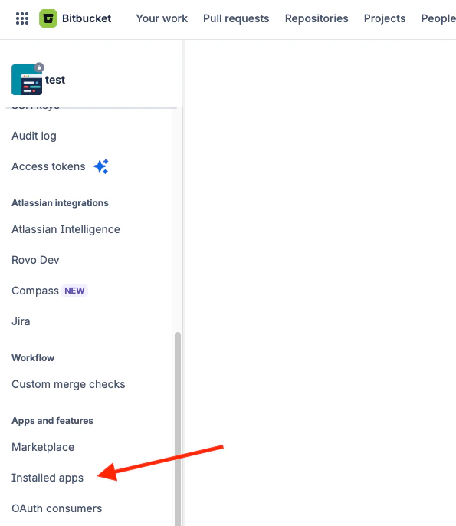Screen dimensions: 456x526
Task: Go to the Repositories menu item
Action: (x=317, y=18)
